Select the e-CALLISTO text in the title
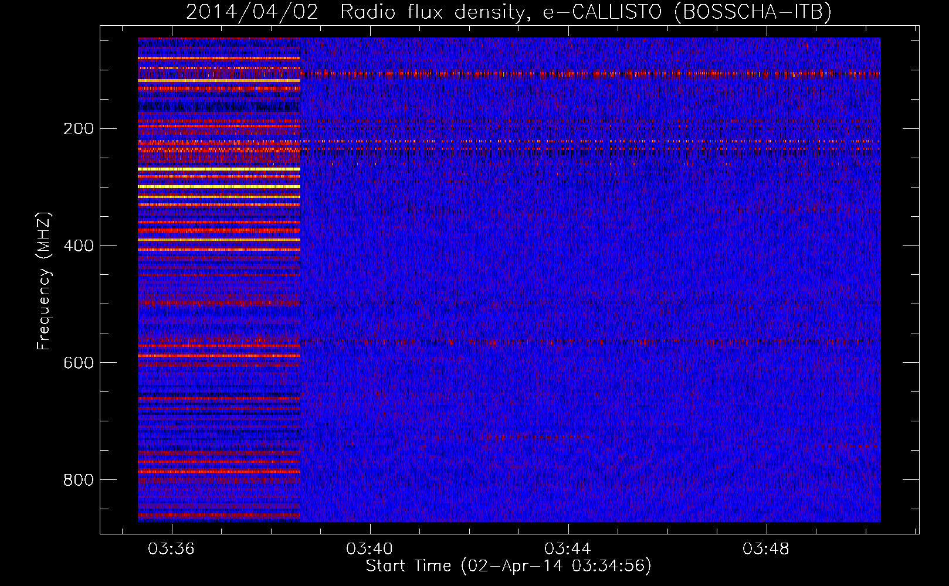This screenshot has width=949, height=586. [x=602, y=12]
